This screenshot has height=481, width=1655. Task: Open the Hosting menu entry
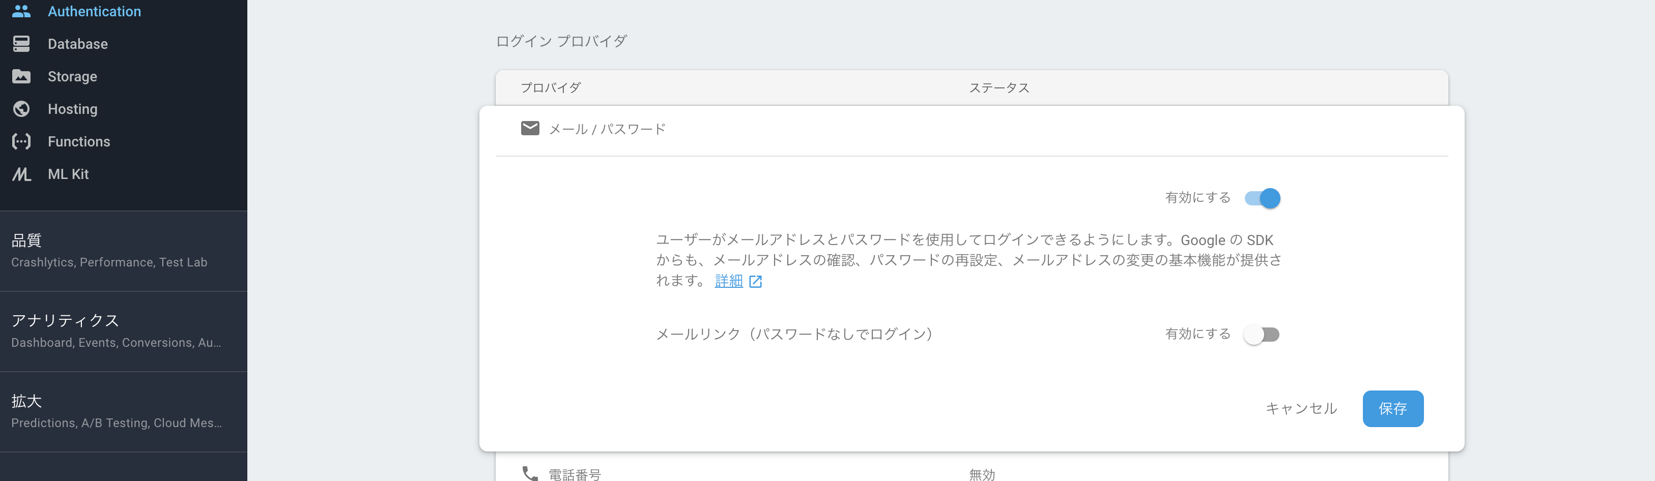tap(72, 109)
